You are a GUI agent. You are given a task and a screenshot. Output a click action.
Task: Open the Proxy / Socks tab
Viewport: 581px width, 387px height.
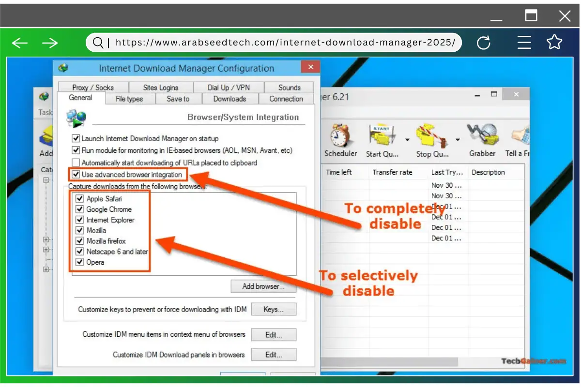tap(92, 87)
